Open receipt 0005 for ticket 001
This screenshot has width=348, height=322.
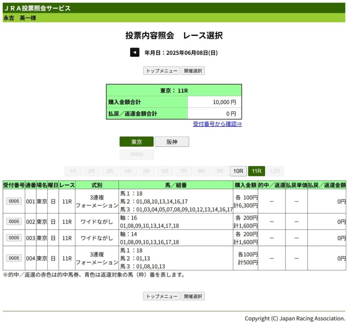[x=14, y=201]
